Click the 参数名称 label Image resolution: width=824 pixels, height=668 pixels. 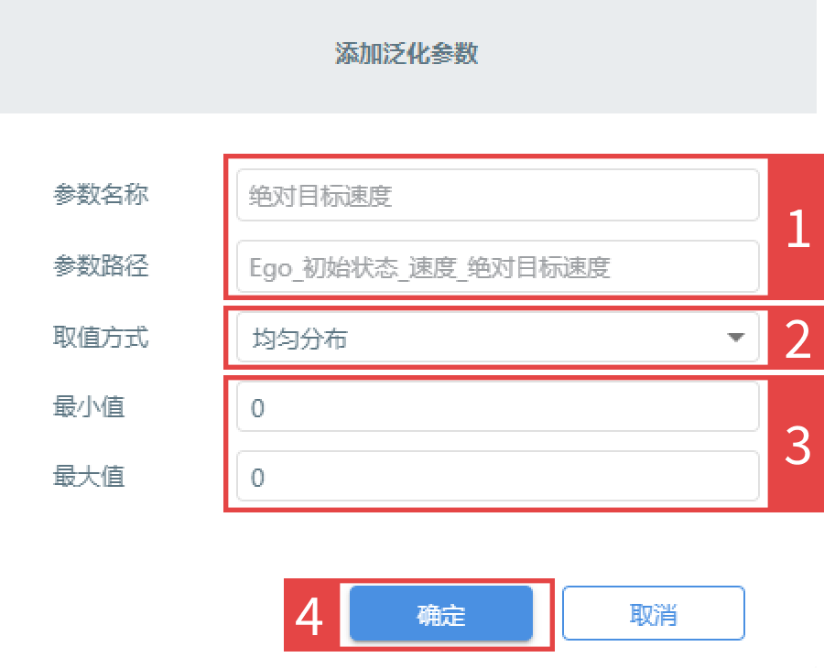tap(101, 195)
